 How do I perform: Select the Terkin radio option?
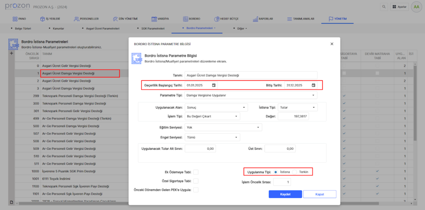pyautogui.click(x=295, y=172)
